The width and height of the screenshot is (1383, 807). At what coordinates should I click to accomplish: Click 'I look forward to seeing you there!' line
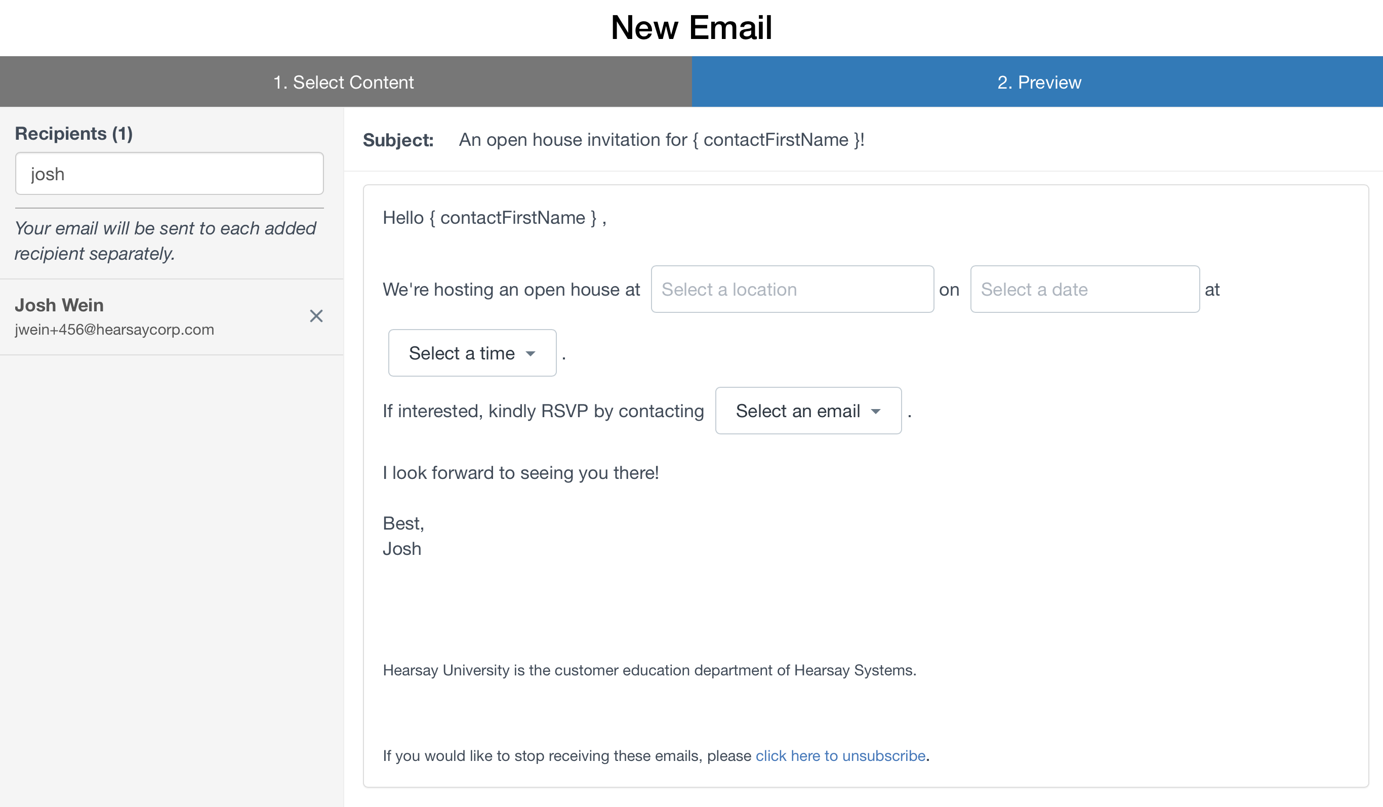click(x=521, y=473)
